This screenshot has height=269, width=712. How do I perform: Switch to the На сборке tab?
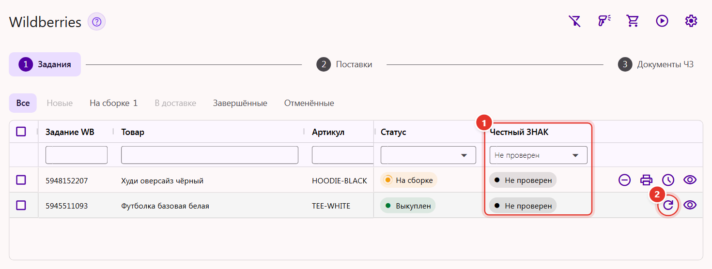pyautogui.click(x=114, y=103)
